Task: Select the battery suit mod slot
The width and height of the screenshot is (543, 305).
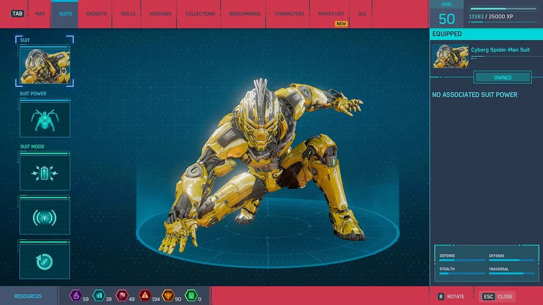Action: pos(45,173)
